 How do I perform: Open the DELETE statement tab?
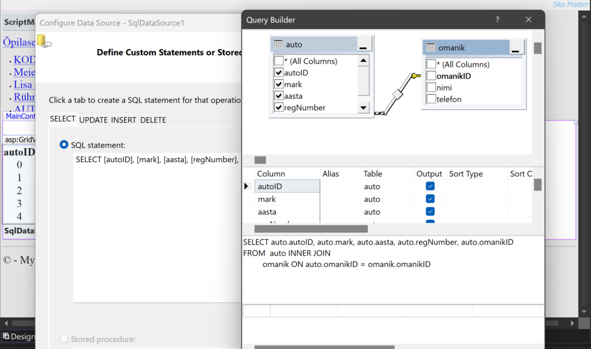coord(153,120)
